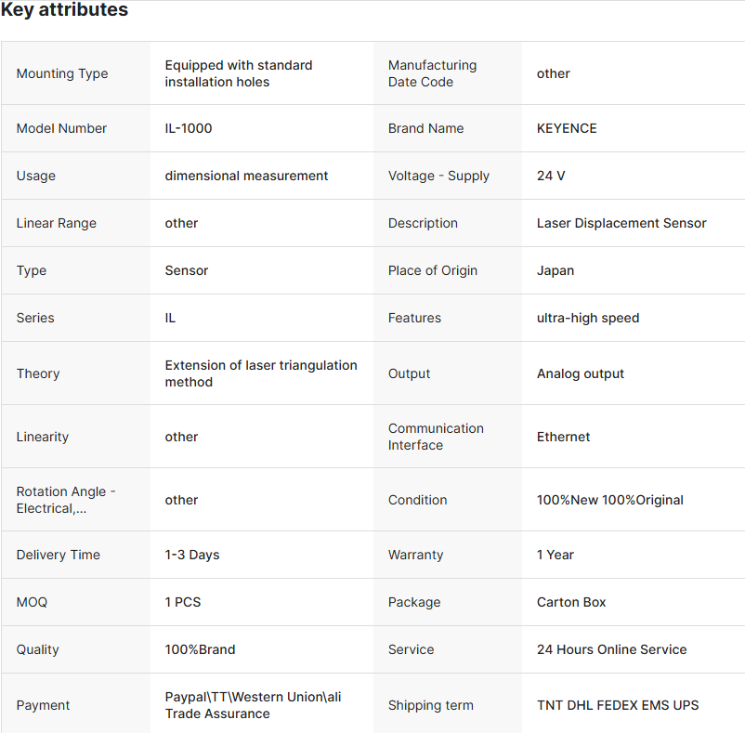Click the Place of Origin label
The width and height of the screenshot is (745, 733).
coord(433,270)
